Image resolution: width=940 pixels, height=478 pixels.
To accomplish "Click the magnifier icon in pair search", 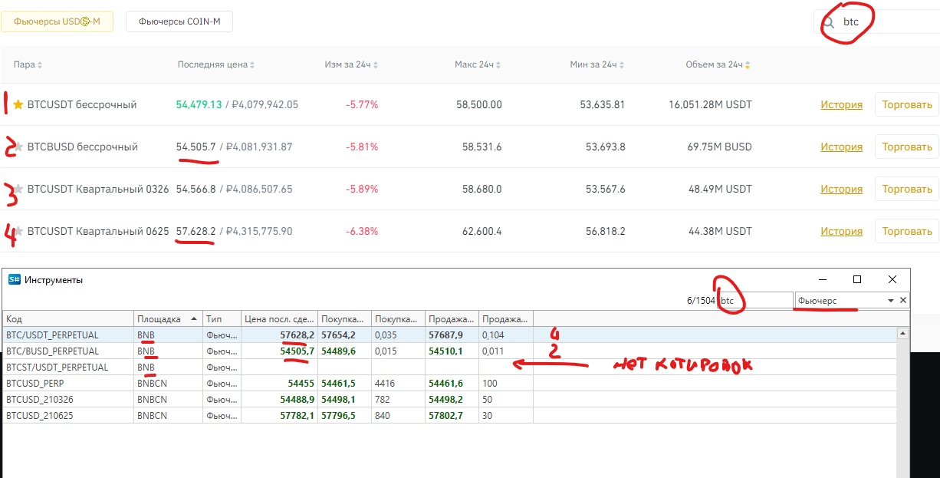I will (x=829, y=22).
